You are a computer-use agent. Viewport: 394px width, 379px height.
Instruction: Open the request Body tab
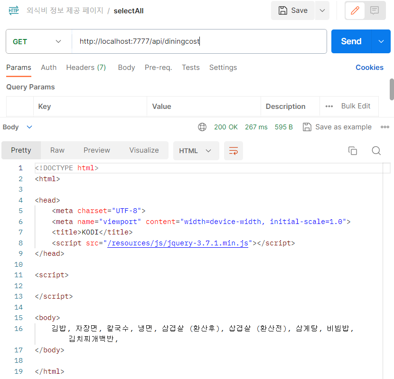[x=126, y=68]
